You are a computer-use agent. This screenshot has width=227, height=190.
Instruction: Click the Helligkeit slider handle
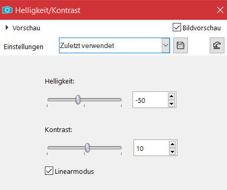point(78,100)
